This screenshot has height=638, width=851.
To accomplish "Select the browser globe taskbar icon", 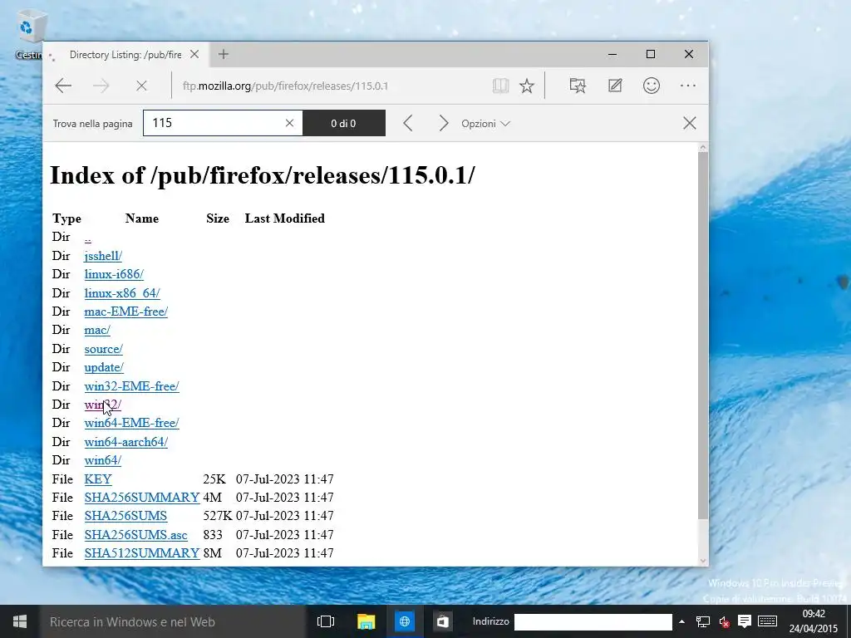I will tap(405, 621).
